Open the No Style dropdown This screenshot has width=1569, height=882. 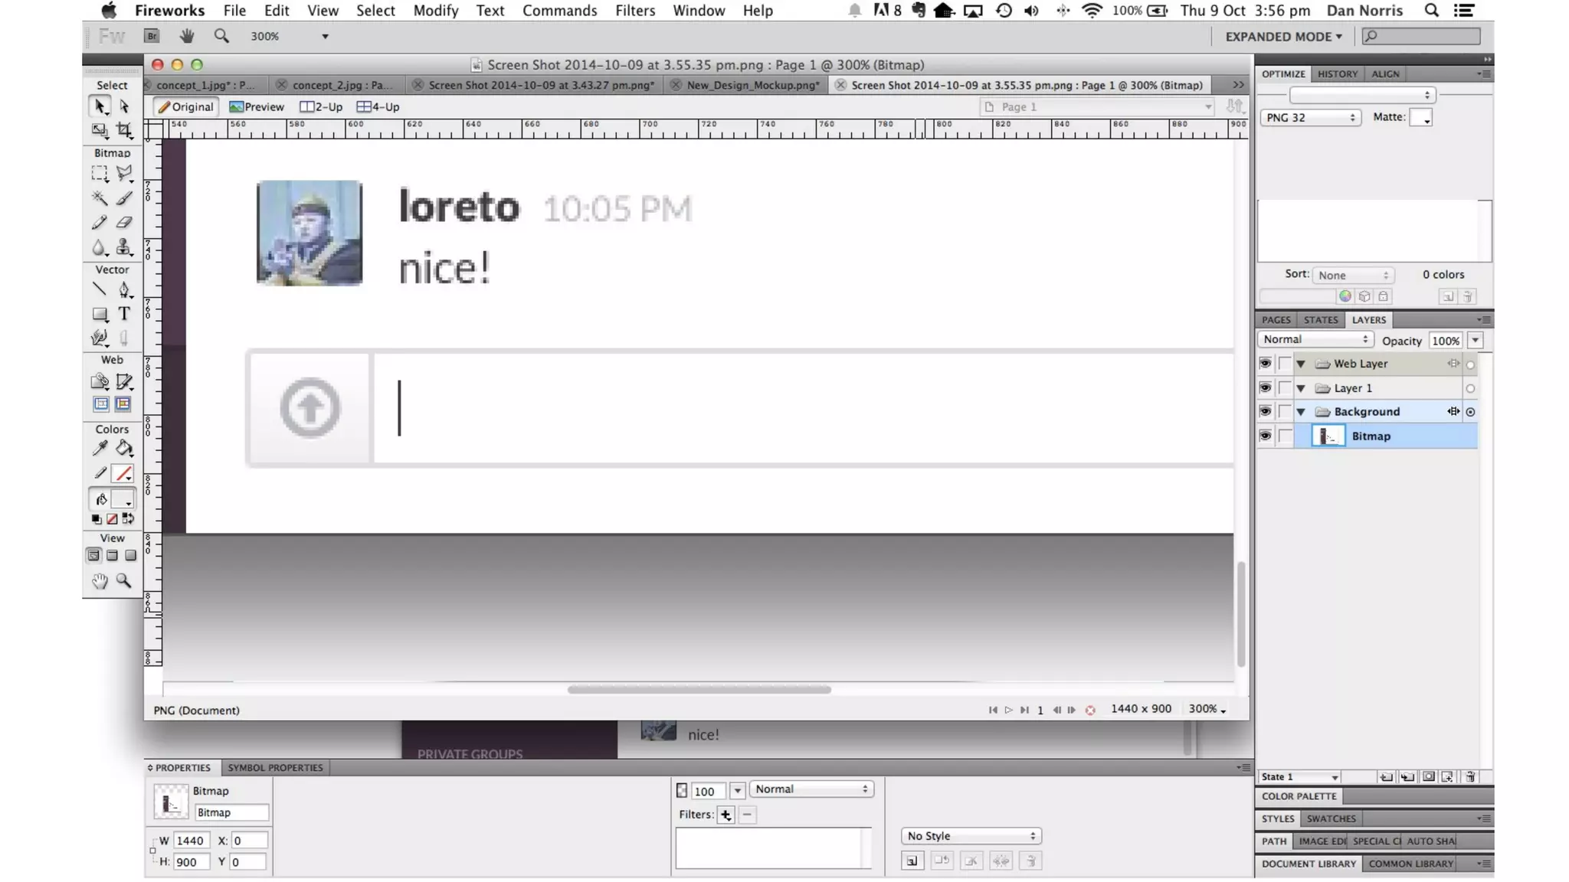[x=971, y=836]
